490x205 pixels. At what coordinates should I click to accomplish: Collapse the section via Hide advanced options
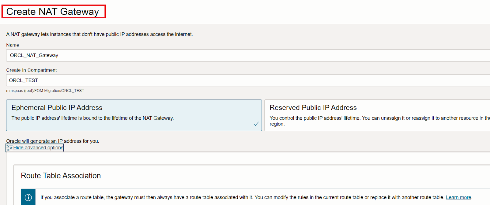38,148
